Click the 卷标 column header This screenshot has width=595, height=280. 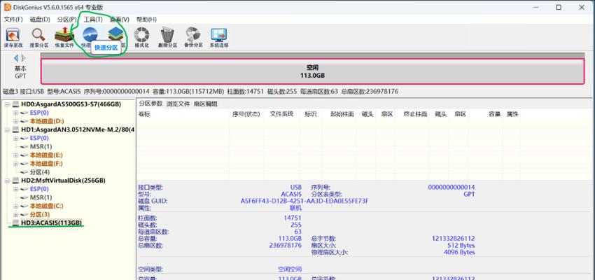click(x=143, y=114)
